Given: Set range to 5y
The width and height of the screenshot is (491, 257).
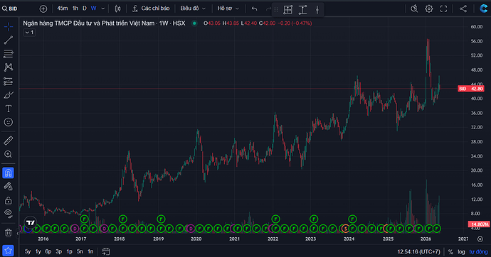Looking at the screenshot, I should (x=28, y=251).
